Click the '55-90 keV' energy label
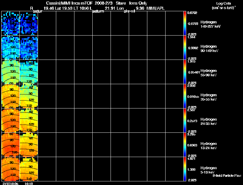 tap(209, 75)
